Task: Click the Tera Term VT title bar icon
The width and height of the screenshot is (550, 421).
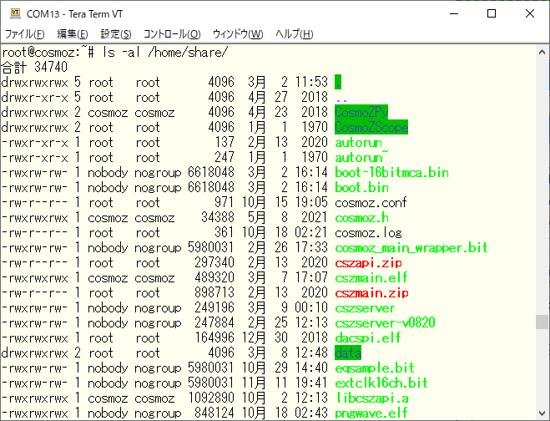Action: [x=14, y=13]
